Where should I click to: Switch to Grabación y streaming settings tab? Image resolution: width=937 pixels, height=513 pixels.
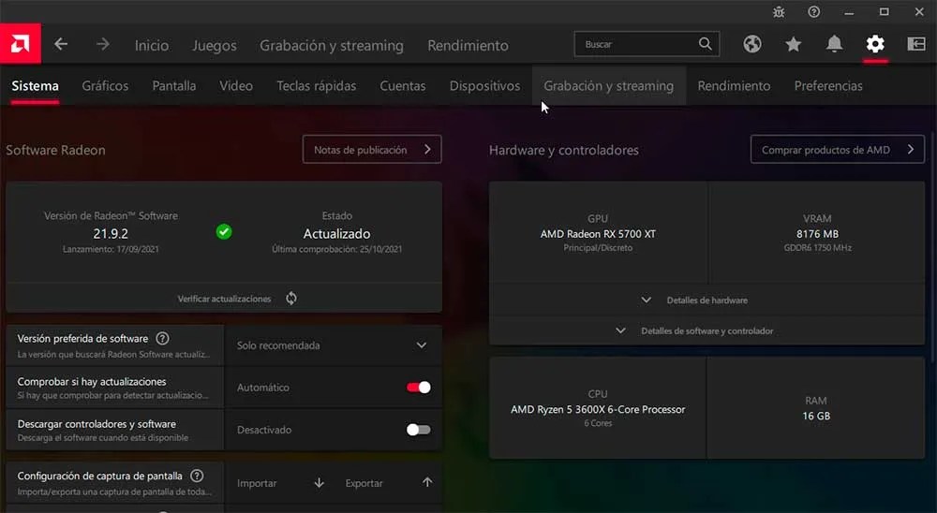[x=608, y=85]
